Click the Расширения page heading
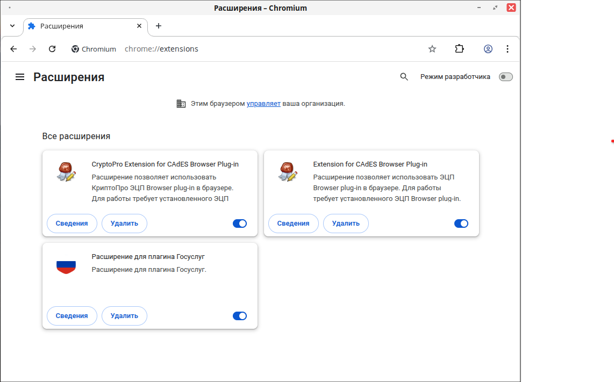The height and width of the screenshot is (382, 614). (x=69, y=77)
